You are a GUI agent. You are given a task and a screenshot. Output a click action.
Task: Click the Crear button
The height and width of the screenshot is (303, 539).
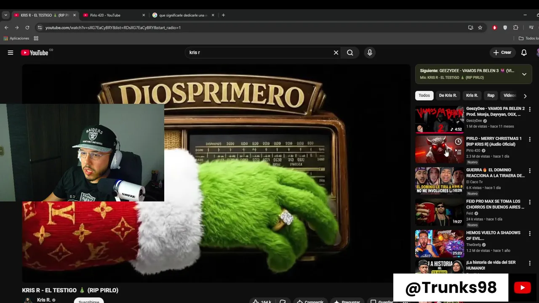click(x=502, y=53)
